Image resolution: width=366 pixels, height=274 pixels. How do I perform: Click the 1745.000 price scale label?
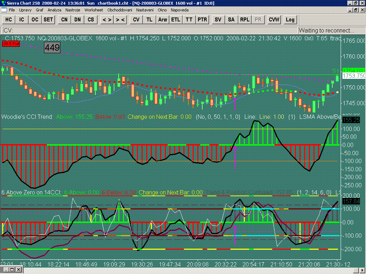point(354,103)
